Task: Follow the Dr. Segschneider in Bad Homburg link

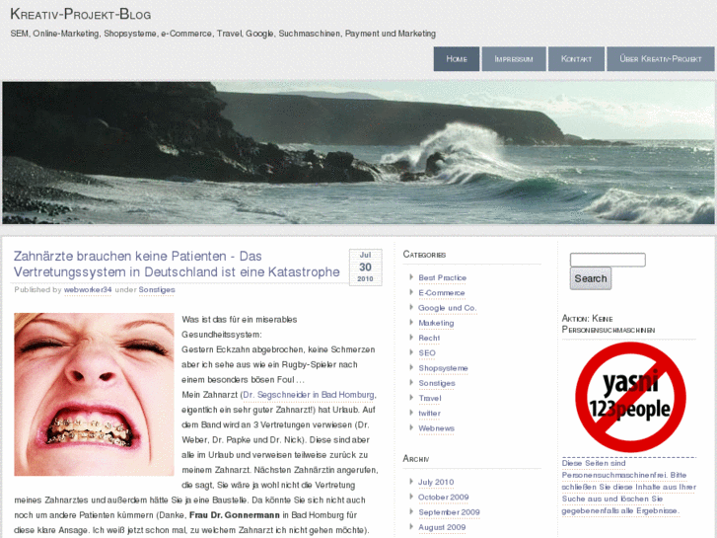Action: click(309, 395)
